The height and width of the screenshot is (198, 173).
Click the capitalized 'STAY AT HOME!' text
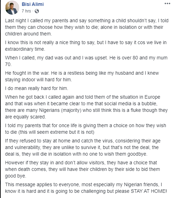pyautogui.click(x=149, y=191)
